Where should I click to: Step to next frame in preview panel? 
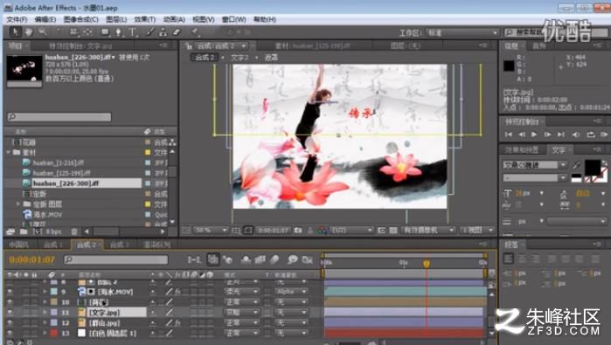(547, 135)
